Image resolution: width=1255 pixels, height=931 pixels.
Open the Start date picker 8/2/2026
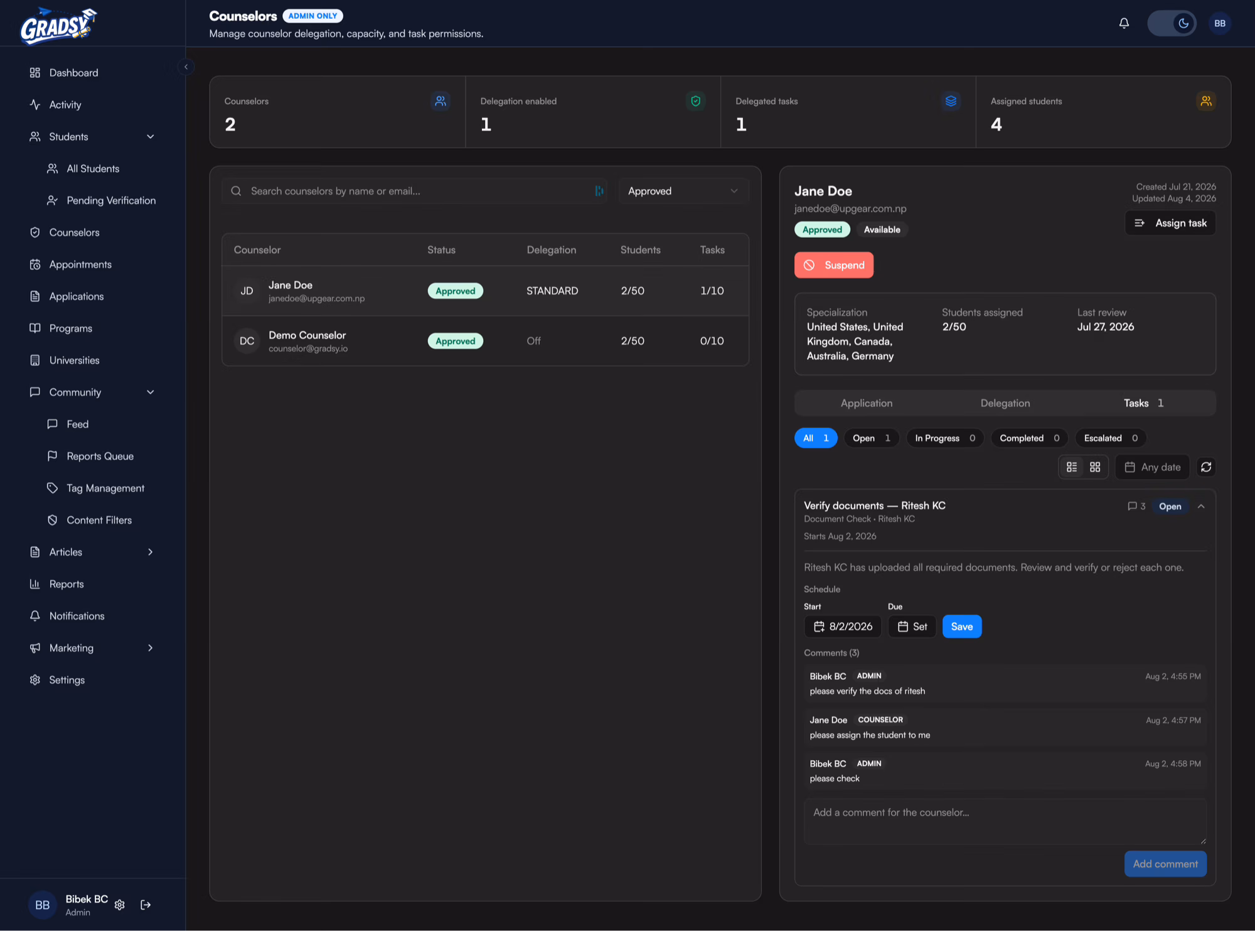pyautogui.click(x=843, y=626)
